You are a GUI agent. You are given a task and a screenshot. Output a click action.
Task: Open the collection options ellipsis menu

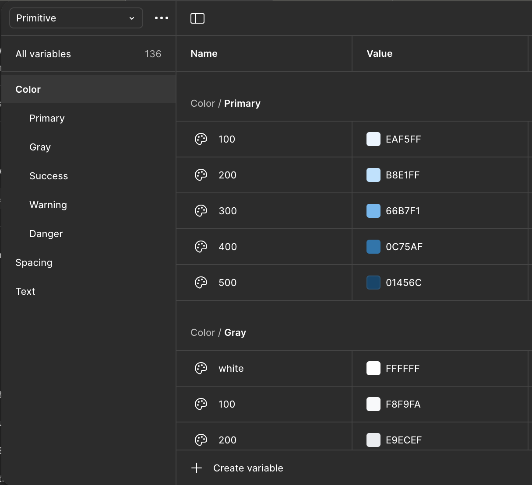162,18
